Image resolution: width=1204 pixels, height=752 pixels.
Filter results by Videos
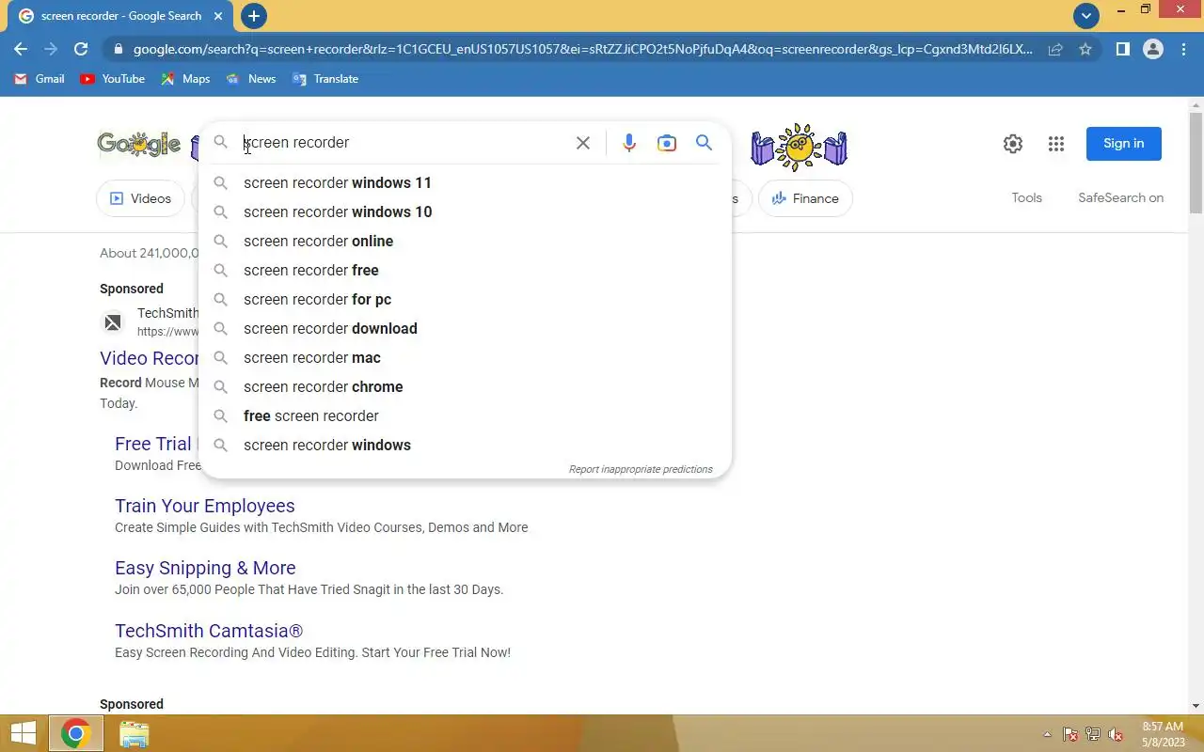coord(141,198)
